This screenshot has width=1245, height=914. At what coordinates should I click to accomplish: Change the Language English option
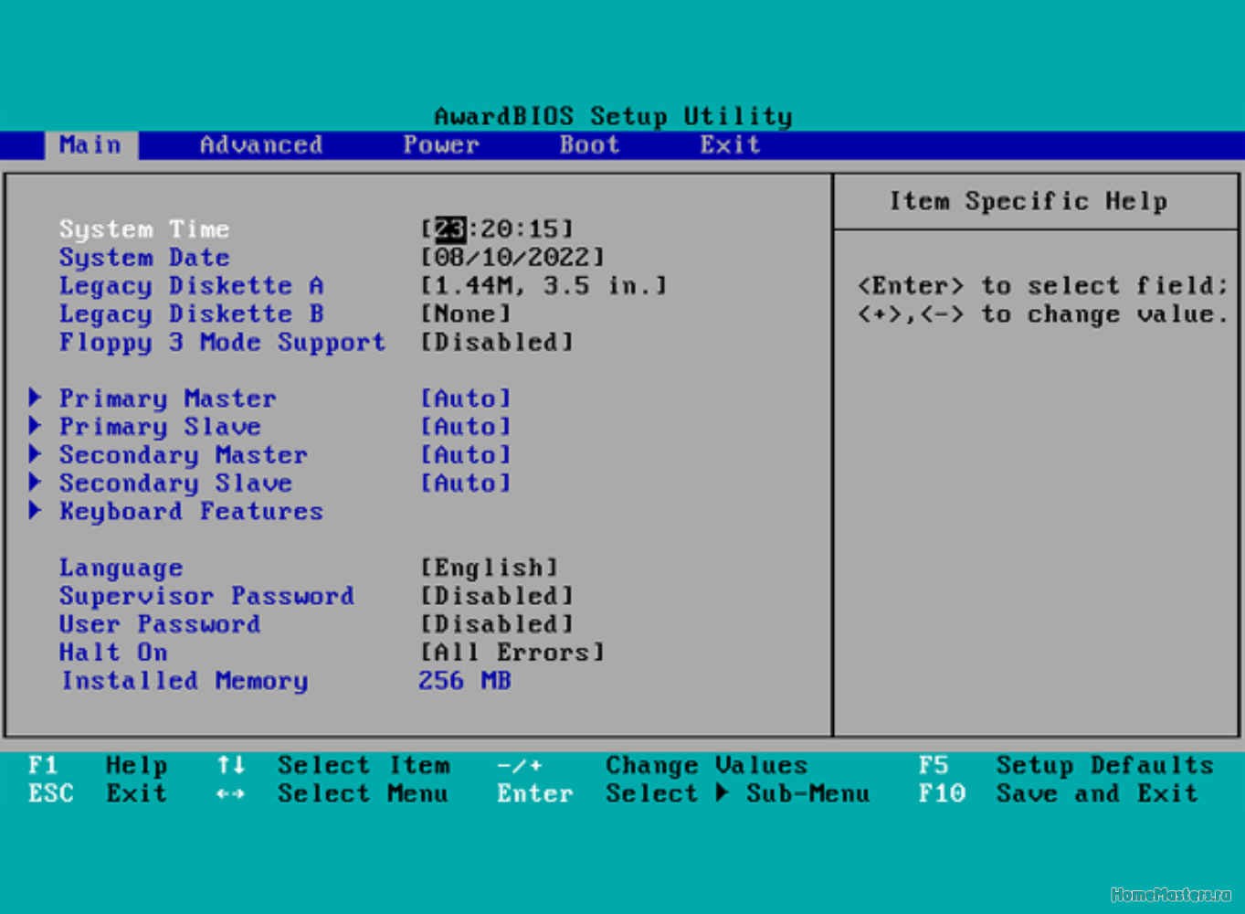coord(489,568)
